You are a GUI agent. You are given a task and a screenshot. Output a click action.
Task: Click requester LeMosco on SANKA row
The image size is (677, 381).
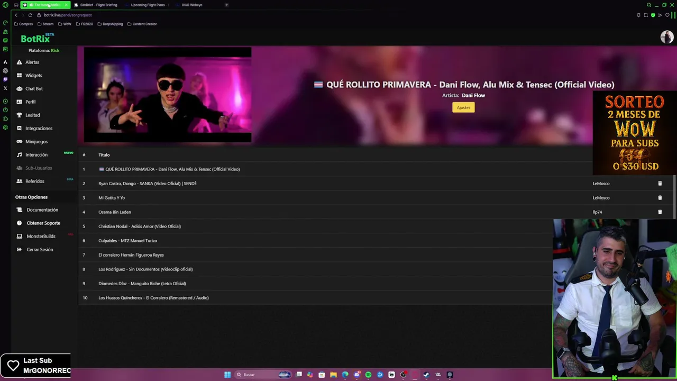click(601, 183)
